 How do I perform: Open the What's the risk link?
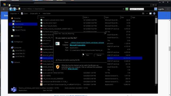pos(73,69)
